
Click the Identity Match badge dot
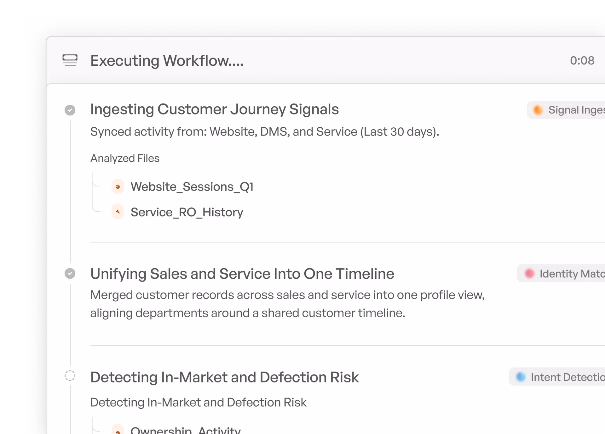tap(529, 273)
